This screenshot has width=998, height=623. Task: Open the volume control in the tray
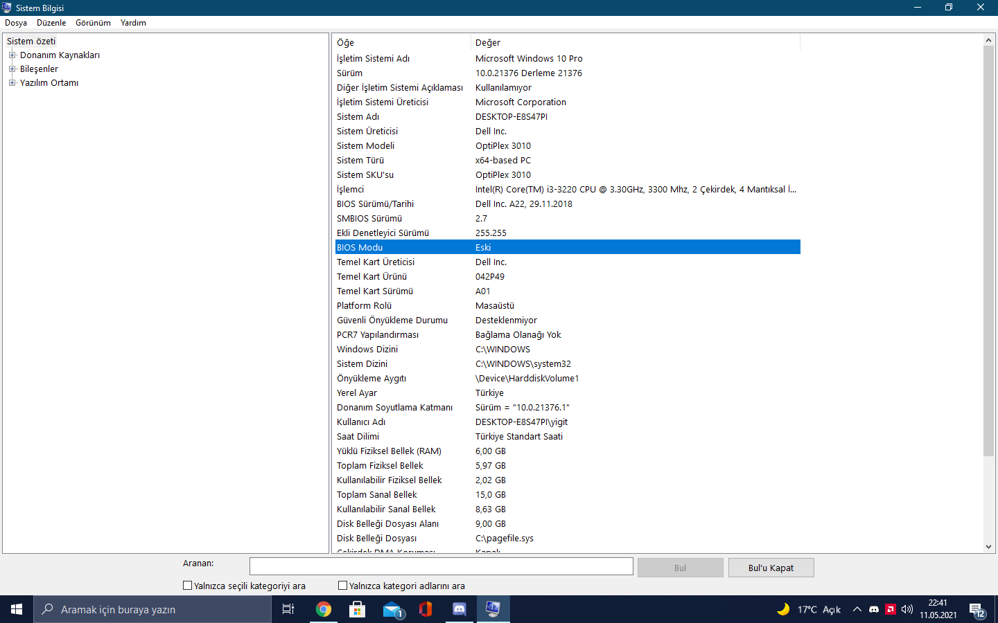(x=907, y=609)
